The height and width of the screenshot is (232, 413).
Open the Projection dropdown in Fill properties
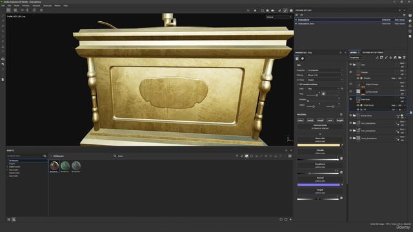[325, 70]
